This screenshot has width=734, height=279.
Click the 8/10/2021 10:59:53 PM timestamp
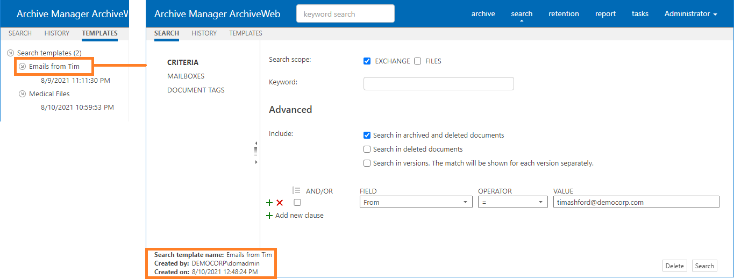pyautogui.click(x=77, y=108)
